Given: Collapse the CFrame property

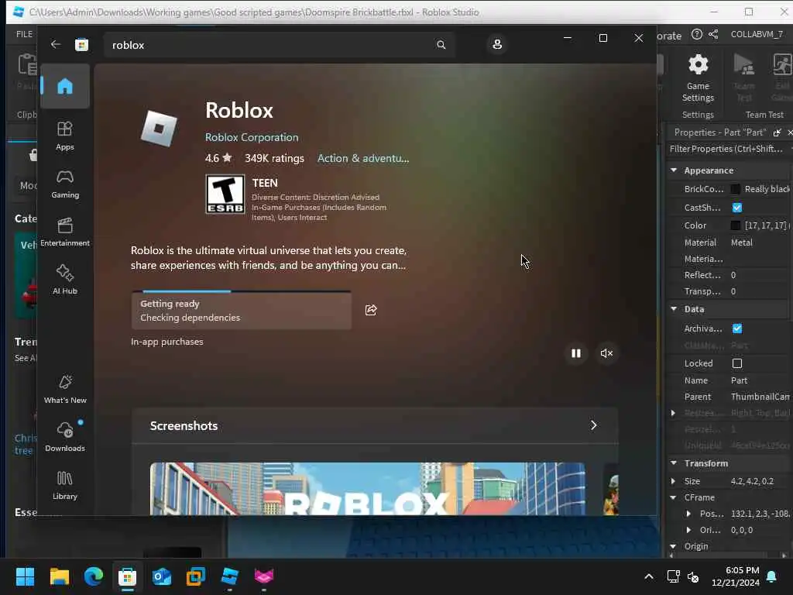Looking at the screenshot, I should tap(673, 497).
